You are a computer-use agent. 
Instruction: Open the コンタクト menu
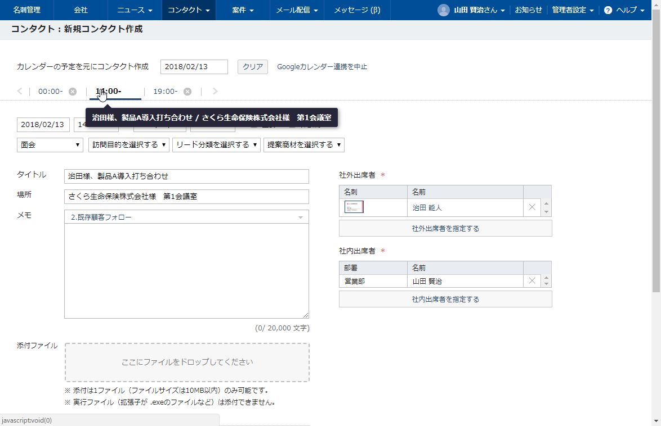(189, 10)
